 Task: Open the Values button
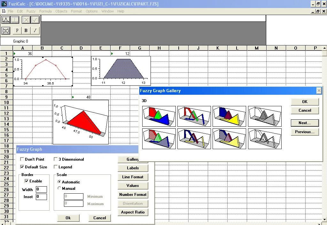click(133, 186)
